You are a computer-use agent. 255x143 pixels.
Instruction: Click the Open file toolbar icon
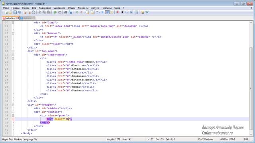(x=11, y=12)
